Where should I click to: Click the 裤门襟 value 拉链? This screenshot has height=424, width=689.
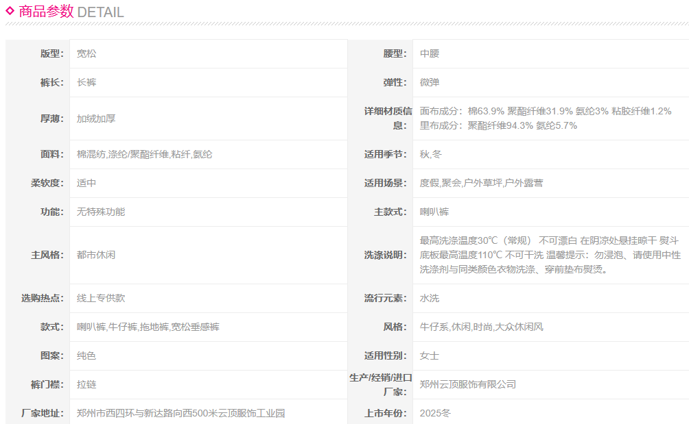pyautogui.click(x=86, y=384)
